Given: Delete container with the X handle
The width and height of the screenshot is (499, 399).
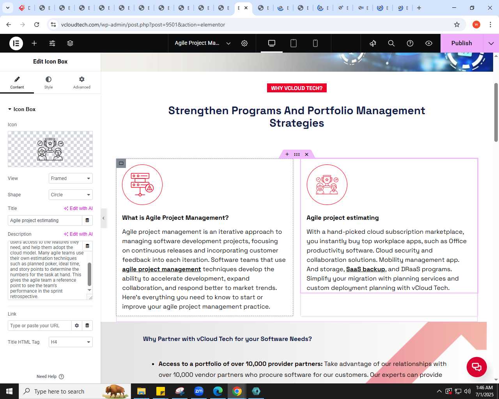Looking at the screenshot, I should [307, 154].
